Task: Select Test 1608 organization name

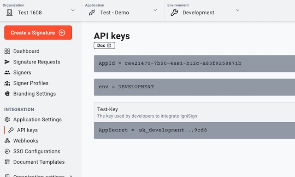Action: pos(29,12)
